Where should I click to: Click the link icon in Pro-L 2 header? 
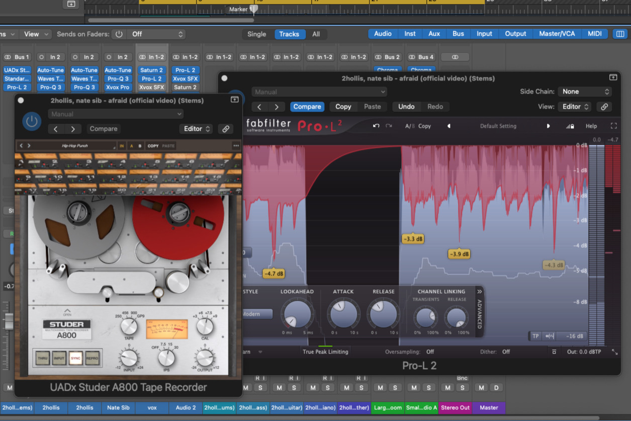(x=604, y=107)
